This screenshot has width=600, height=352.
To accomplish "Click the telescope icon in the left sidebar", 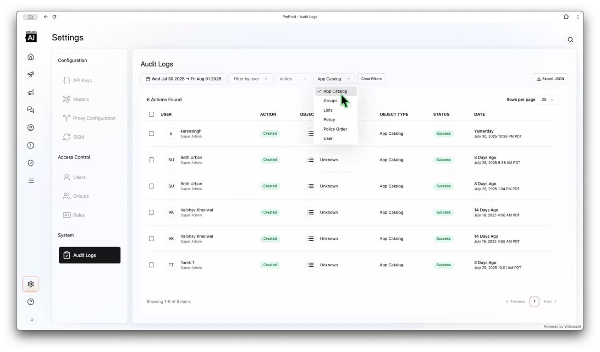I will pyautogui.click(x=31, y=74).
